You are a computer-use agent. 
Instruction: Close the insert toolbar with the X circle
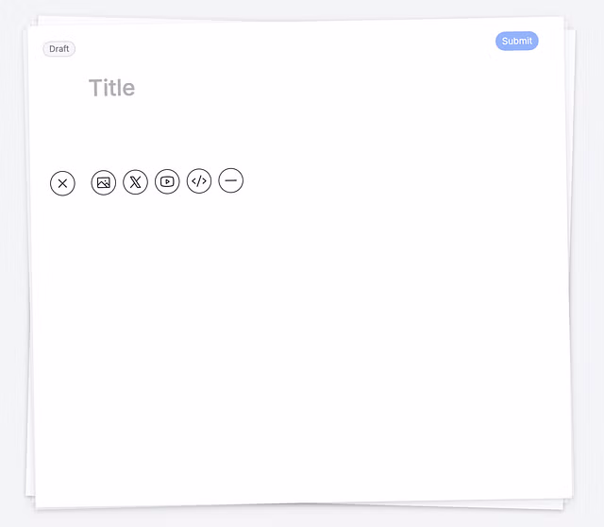(62, 183)
